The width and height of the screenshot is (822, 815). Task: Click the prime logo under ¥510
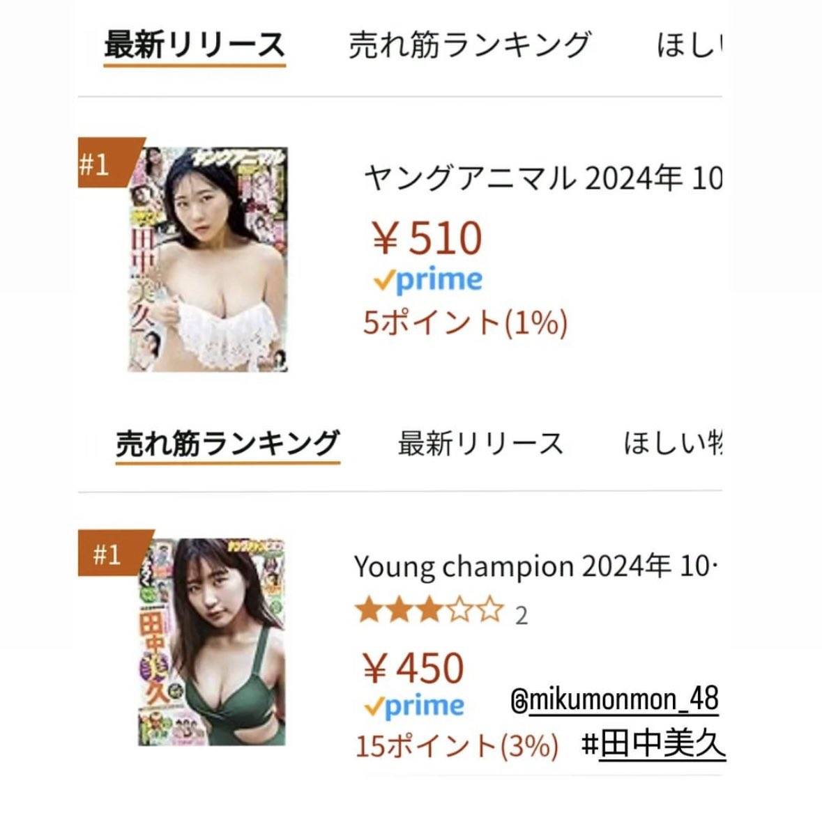(428, 280)
